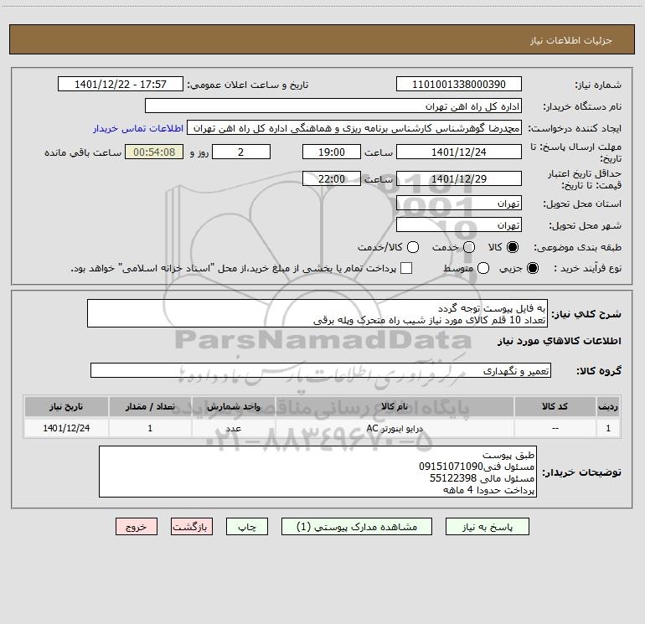Viewport: 645px width, 624px height.
Task: Click the response deadline date 1401/12/24 field
Action: [459, 152]
